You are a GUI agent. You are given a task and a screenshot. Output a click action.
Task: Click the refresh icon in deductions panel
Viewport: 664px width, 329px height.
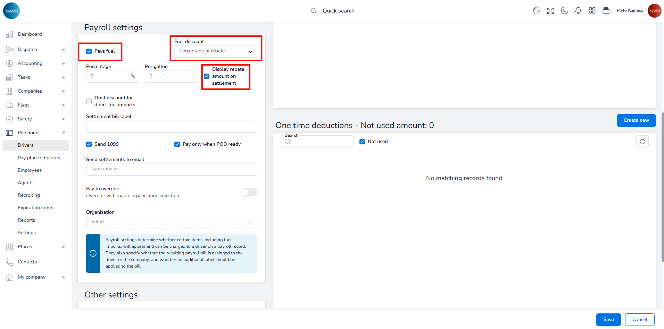[642, 142]
